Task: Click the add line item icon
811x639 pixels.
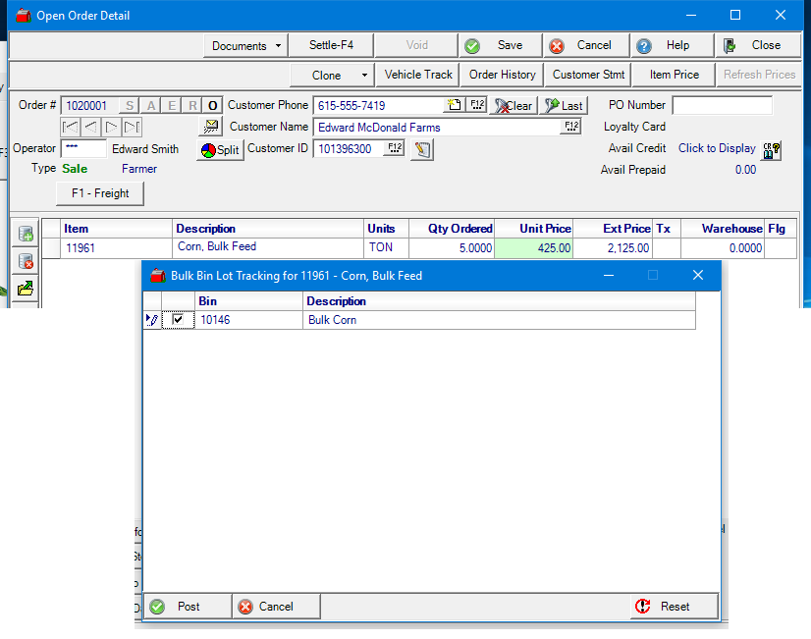Action: click(x=27, y=234)
